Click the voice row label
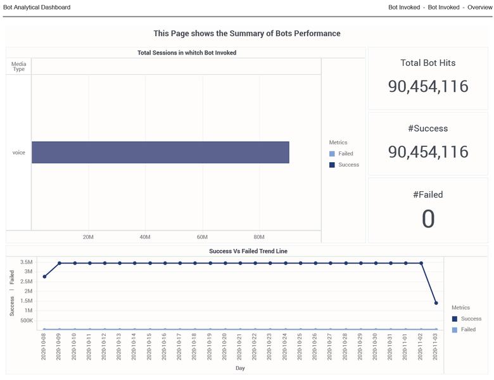Screen dimensions: 494x380 18,153
